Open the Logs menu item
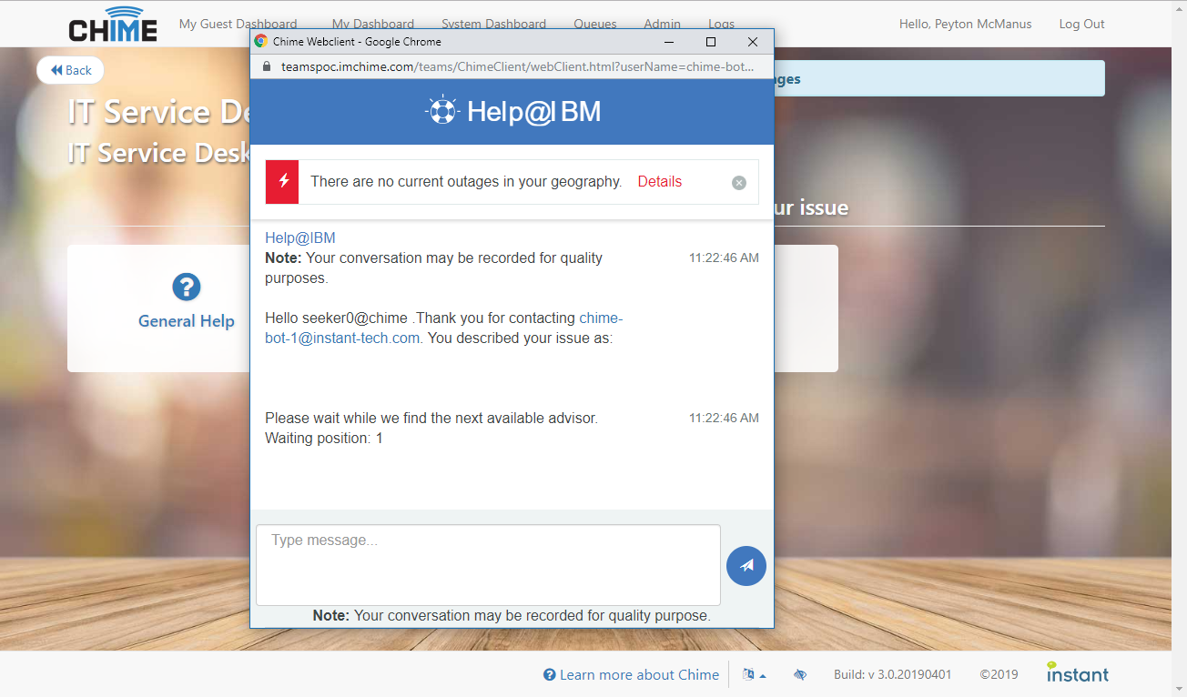 [722, 24]
